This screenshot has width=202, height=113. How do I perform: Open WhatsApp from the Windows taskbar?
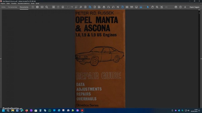coord(50,110)
